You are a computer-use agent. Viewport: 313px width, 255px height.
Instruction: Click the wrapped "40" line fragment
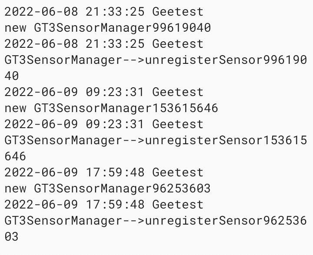12,76
